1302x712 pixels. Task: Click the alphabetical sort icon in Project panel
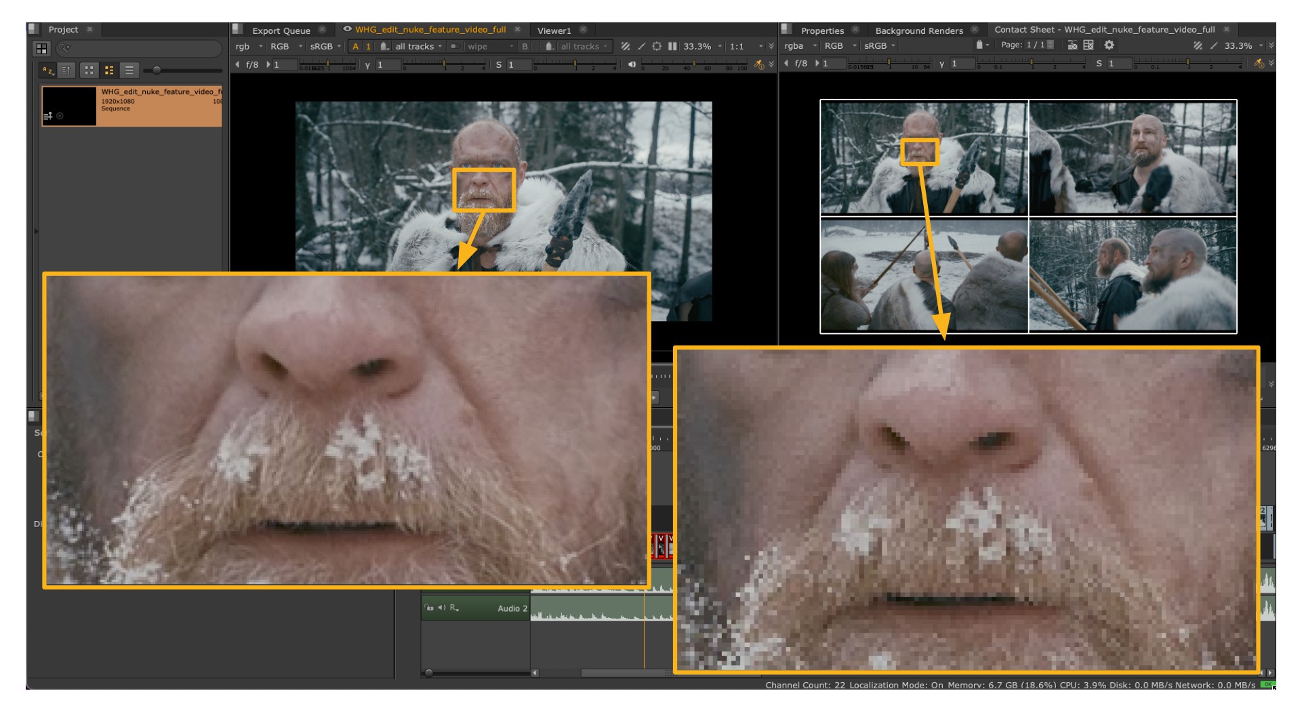[x=47, y=70]
